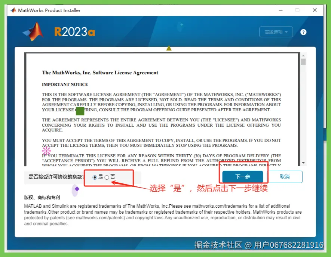The image size is (331, 257).
Task: Click the license scrollbar thumb
Action: pos(303,62)
